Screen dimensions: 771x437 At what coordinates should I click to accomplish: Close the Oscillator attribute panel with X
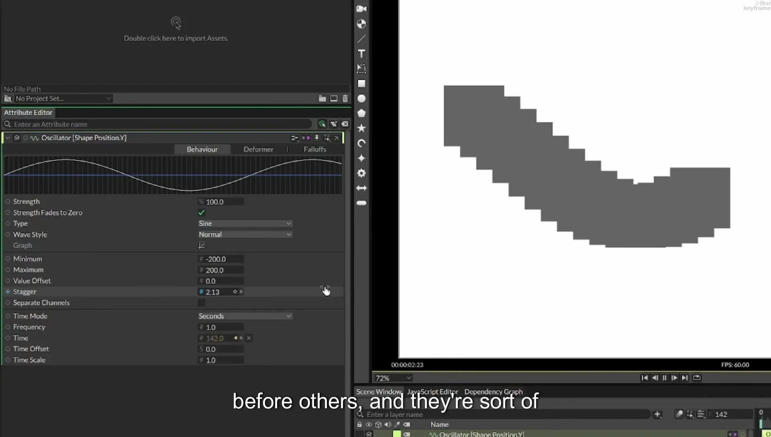point(337,138)
